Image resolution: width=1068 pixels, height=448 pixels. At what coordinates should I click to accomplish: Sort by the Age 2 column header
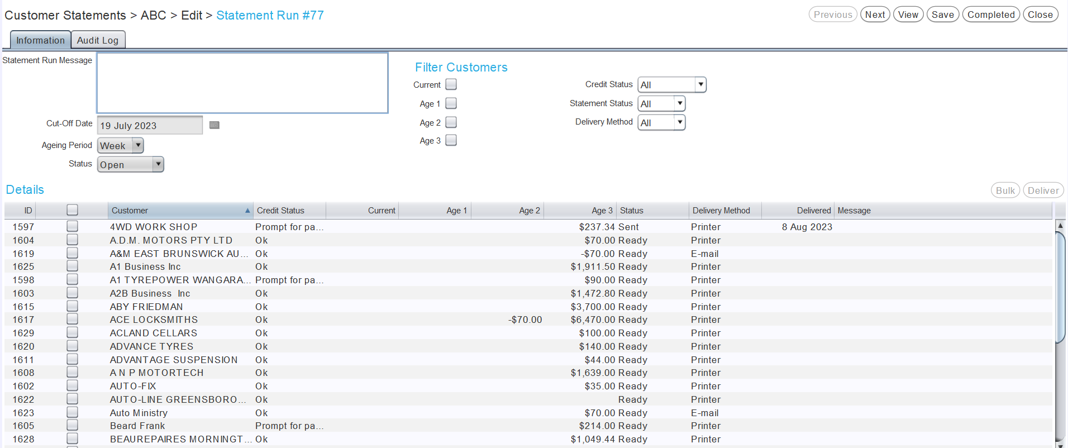tap(507, 211)
